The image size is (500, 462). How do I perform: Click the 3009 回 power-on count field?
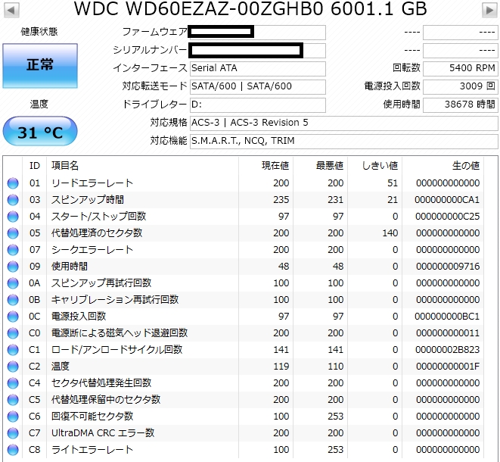pos(460,86)
